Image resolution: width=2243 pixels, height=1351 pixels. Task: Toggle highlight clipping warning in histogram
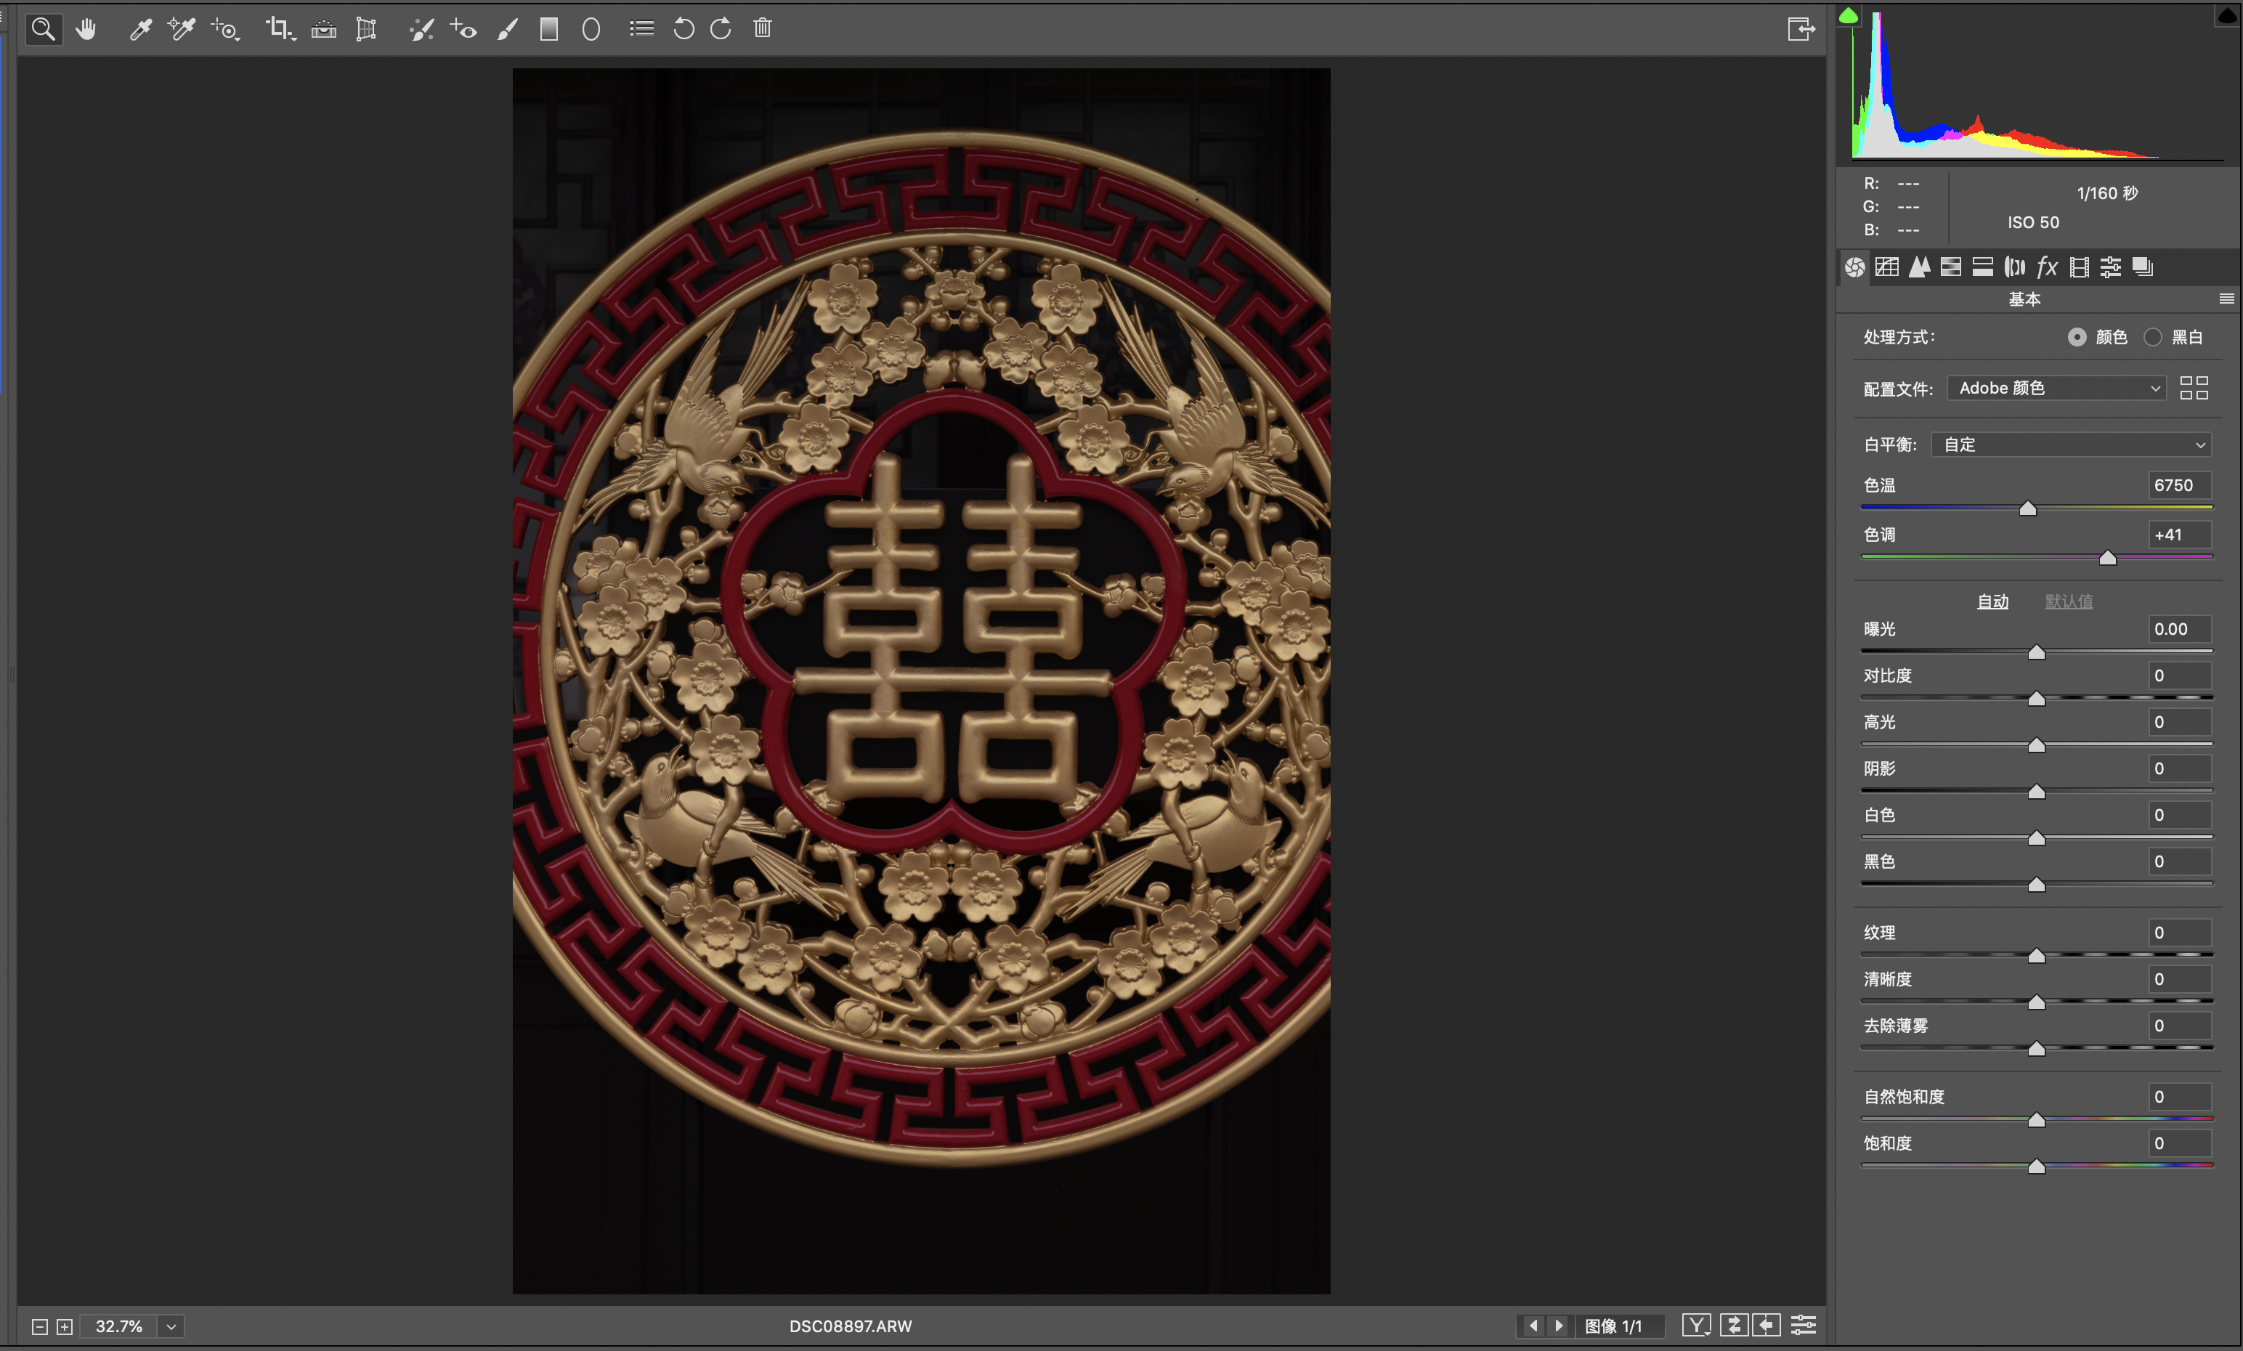(2226, 15)
